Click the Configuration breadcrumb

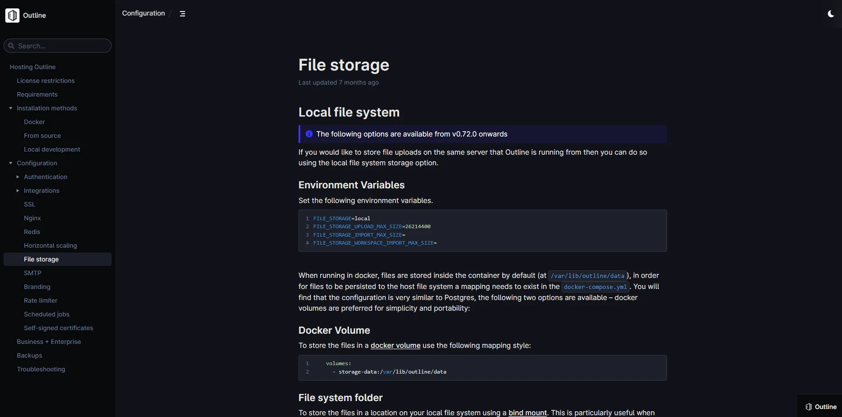(144, 13)
